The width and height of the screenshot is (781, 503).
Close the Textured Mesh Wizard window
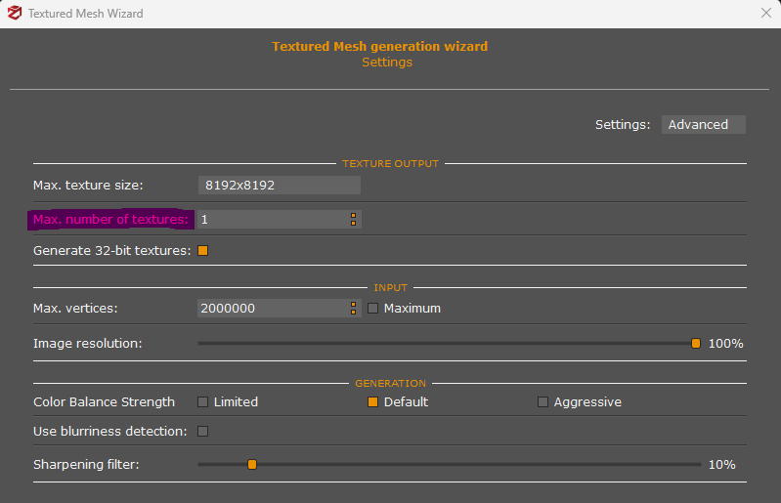766,14
